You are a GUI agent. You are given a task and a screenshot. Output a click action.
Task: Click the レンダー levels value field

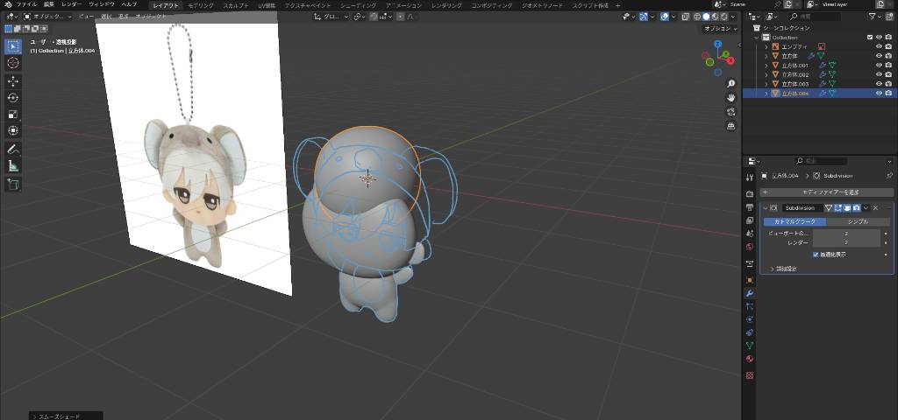point(845,242)
